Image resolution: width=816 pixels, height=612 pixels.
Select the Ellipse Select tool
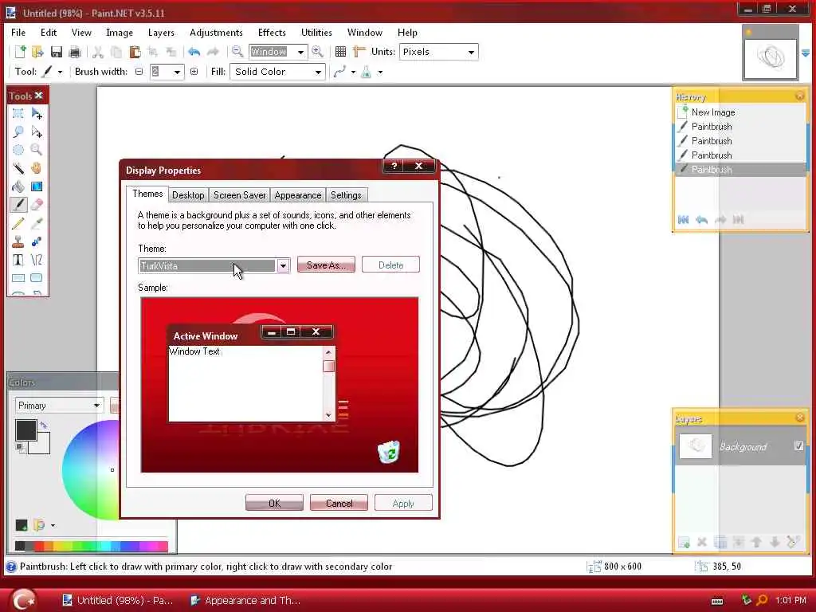tap(18, 150)
